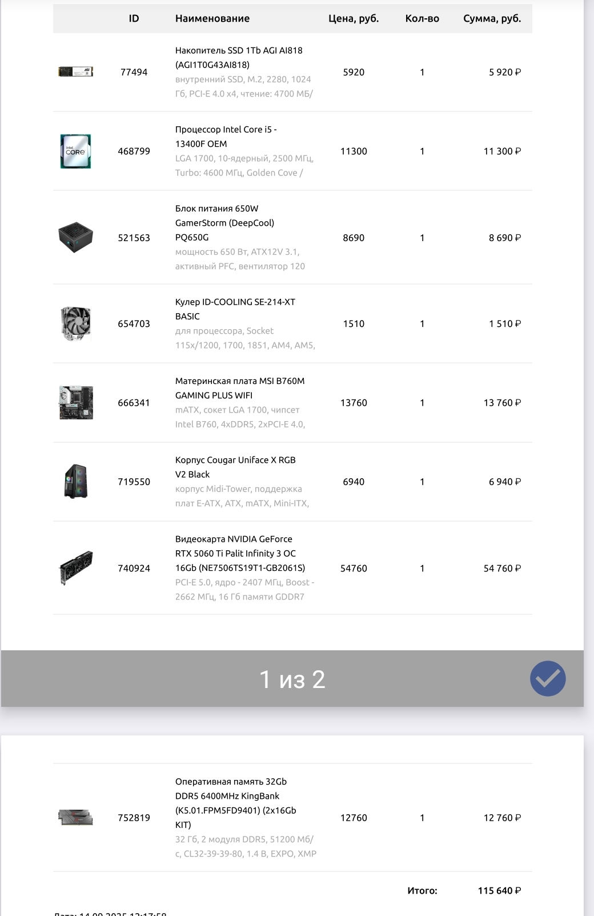Select the DeepCool PQ650G power supply image
Screen dimensions: 594x916
(76, 237)
